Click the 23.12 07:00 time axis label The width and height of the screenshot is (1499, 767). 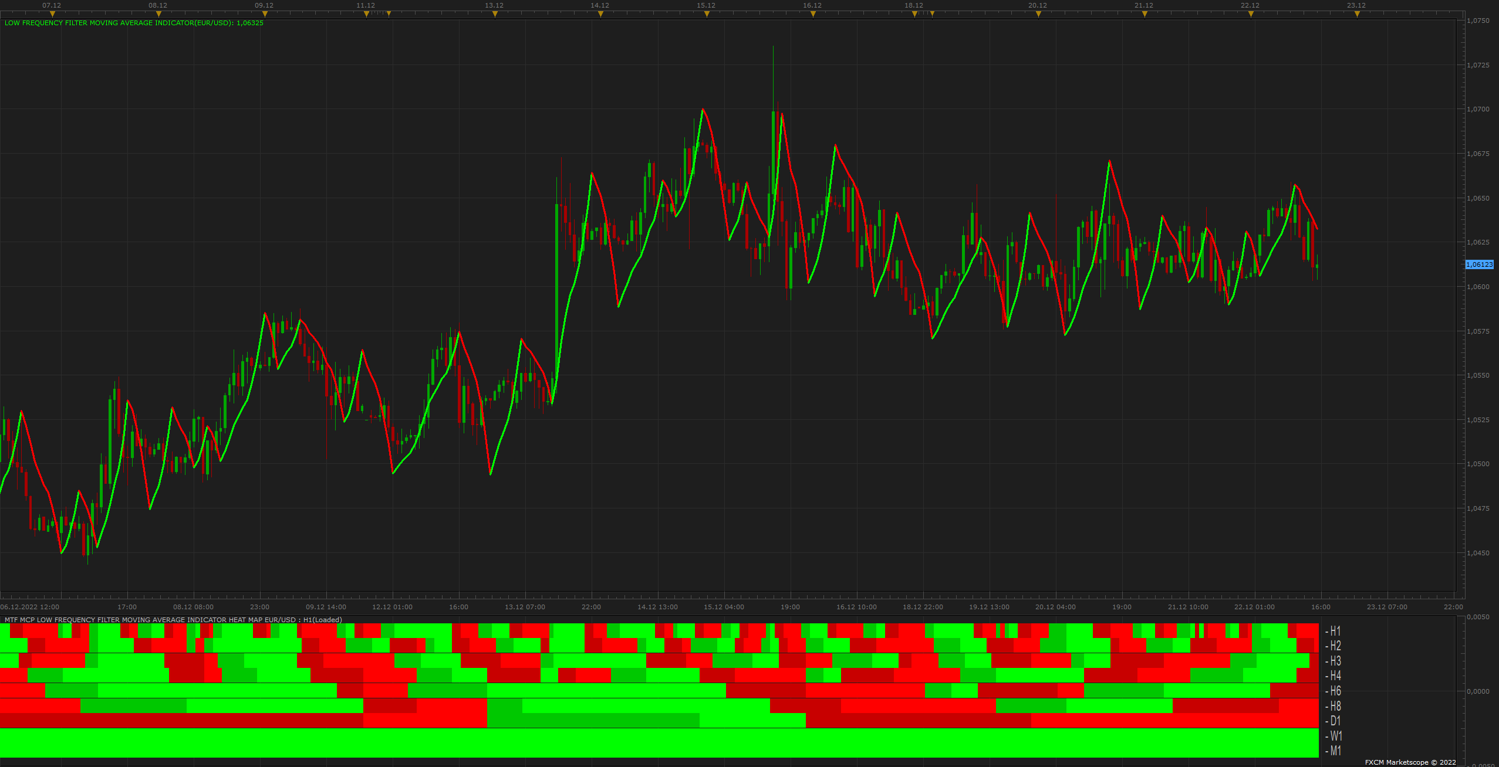coord(1387,607)
